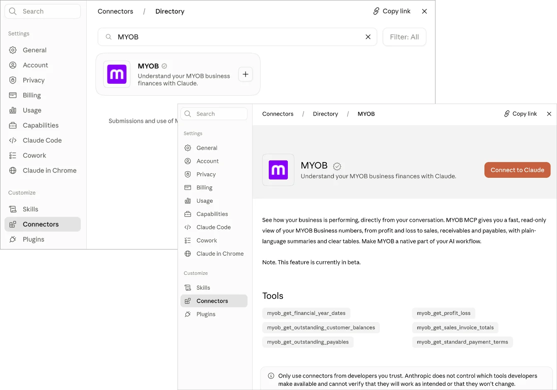Copy link in the MYOB detail window
Viewport: 557px width, 390px height.
pos(521,114)
